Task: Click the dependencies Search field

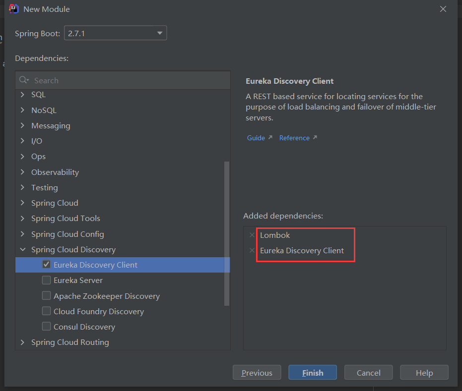Action: (x=129, y=80)
